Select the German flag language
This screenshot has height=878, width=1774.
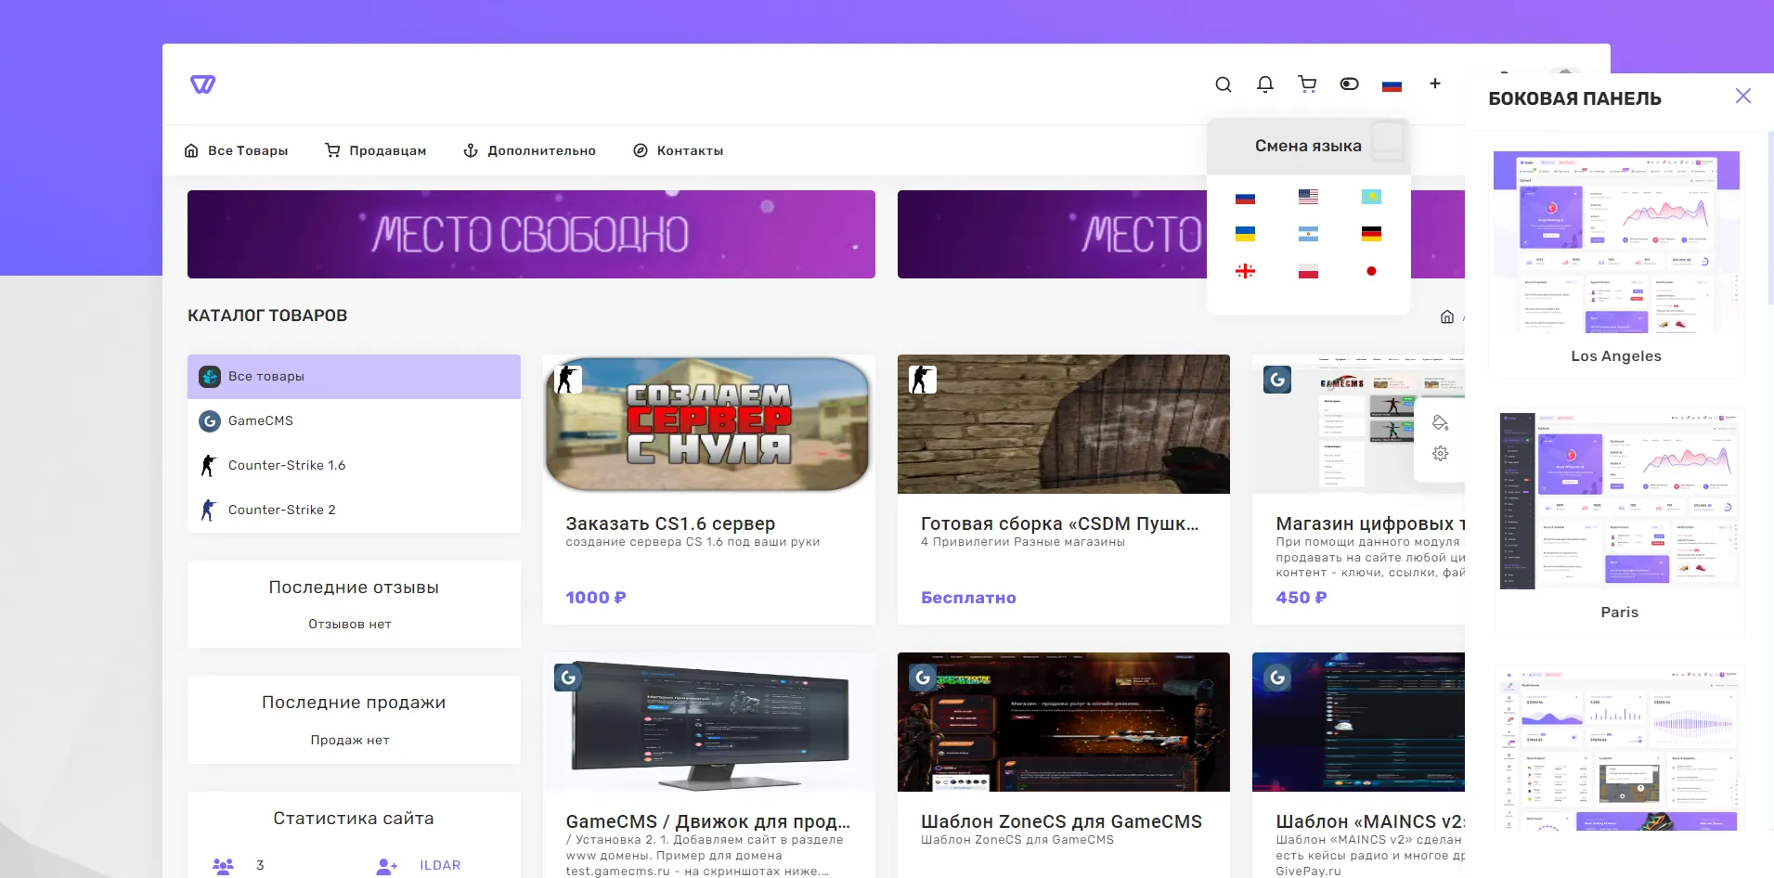pos(1370,234)
